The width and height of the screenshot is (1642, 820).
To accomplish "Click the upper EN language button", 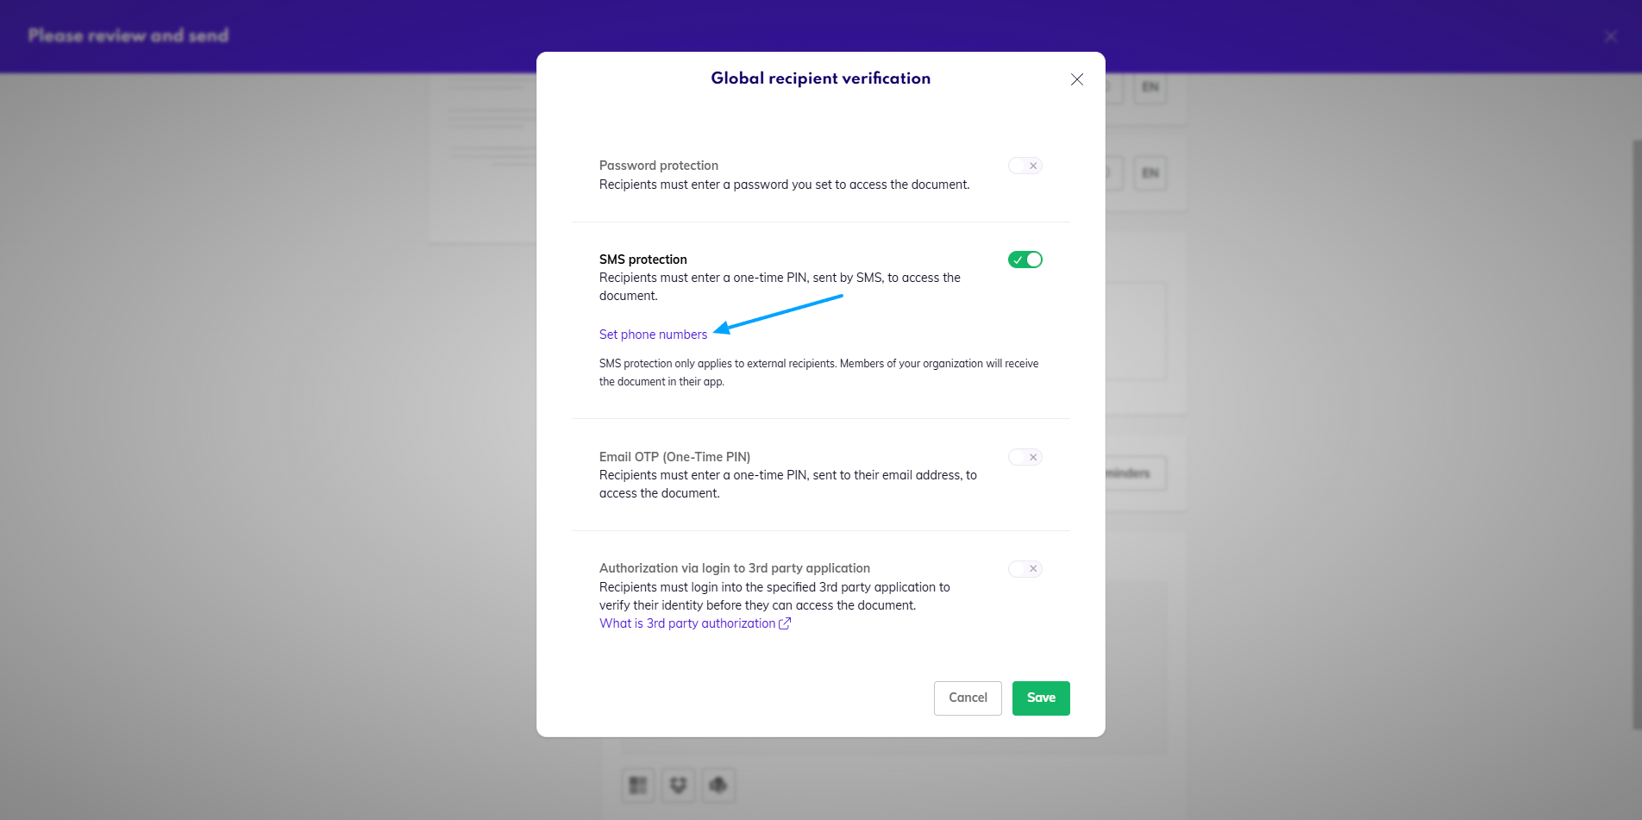I will (1150, 87).
